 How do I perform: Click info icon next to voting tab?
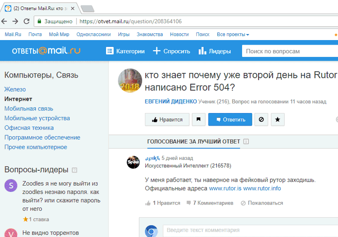(246, 142)
